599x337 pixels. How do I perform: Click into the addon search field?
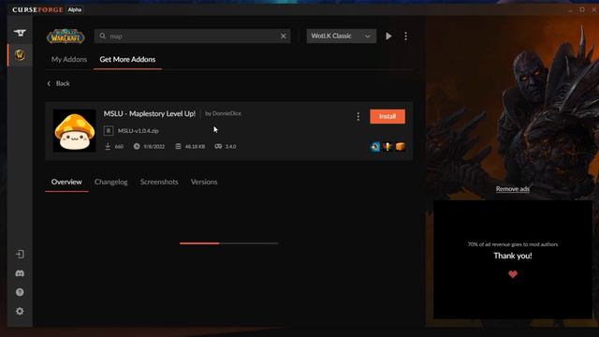tap(192, 36)
